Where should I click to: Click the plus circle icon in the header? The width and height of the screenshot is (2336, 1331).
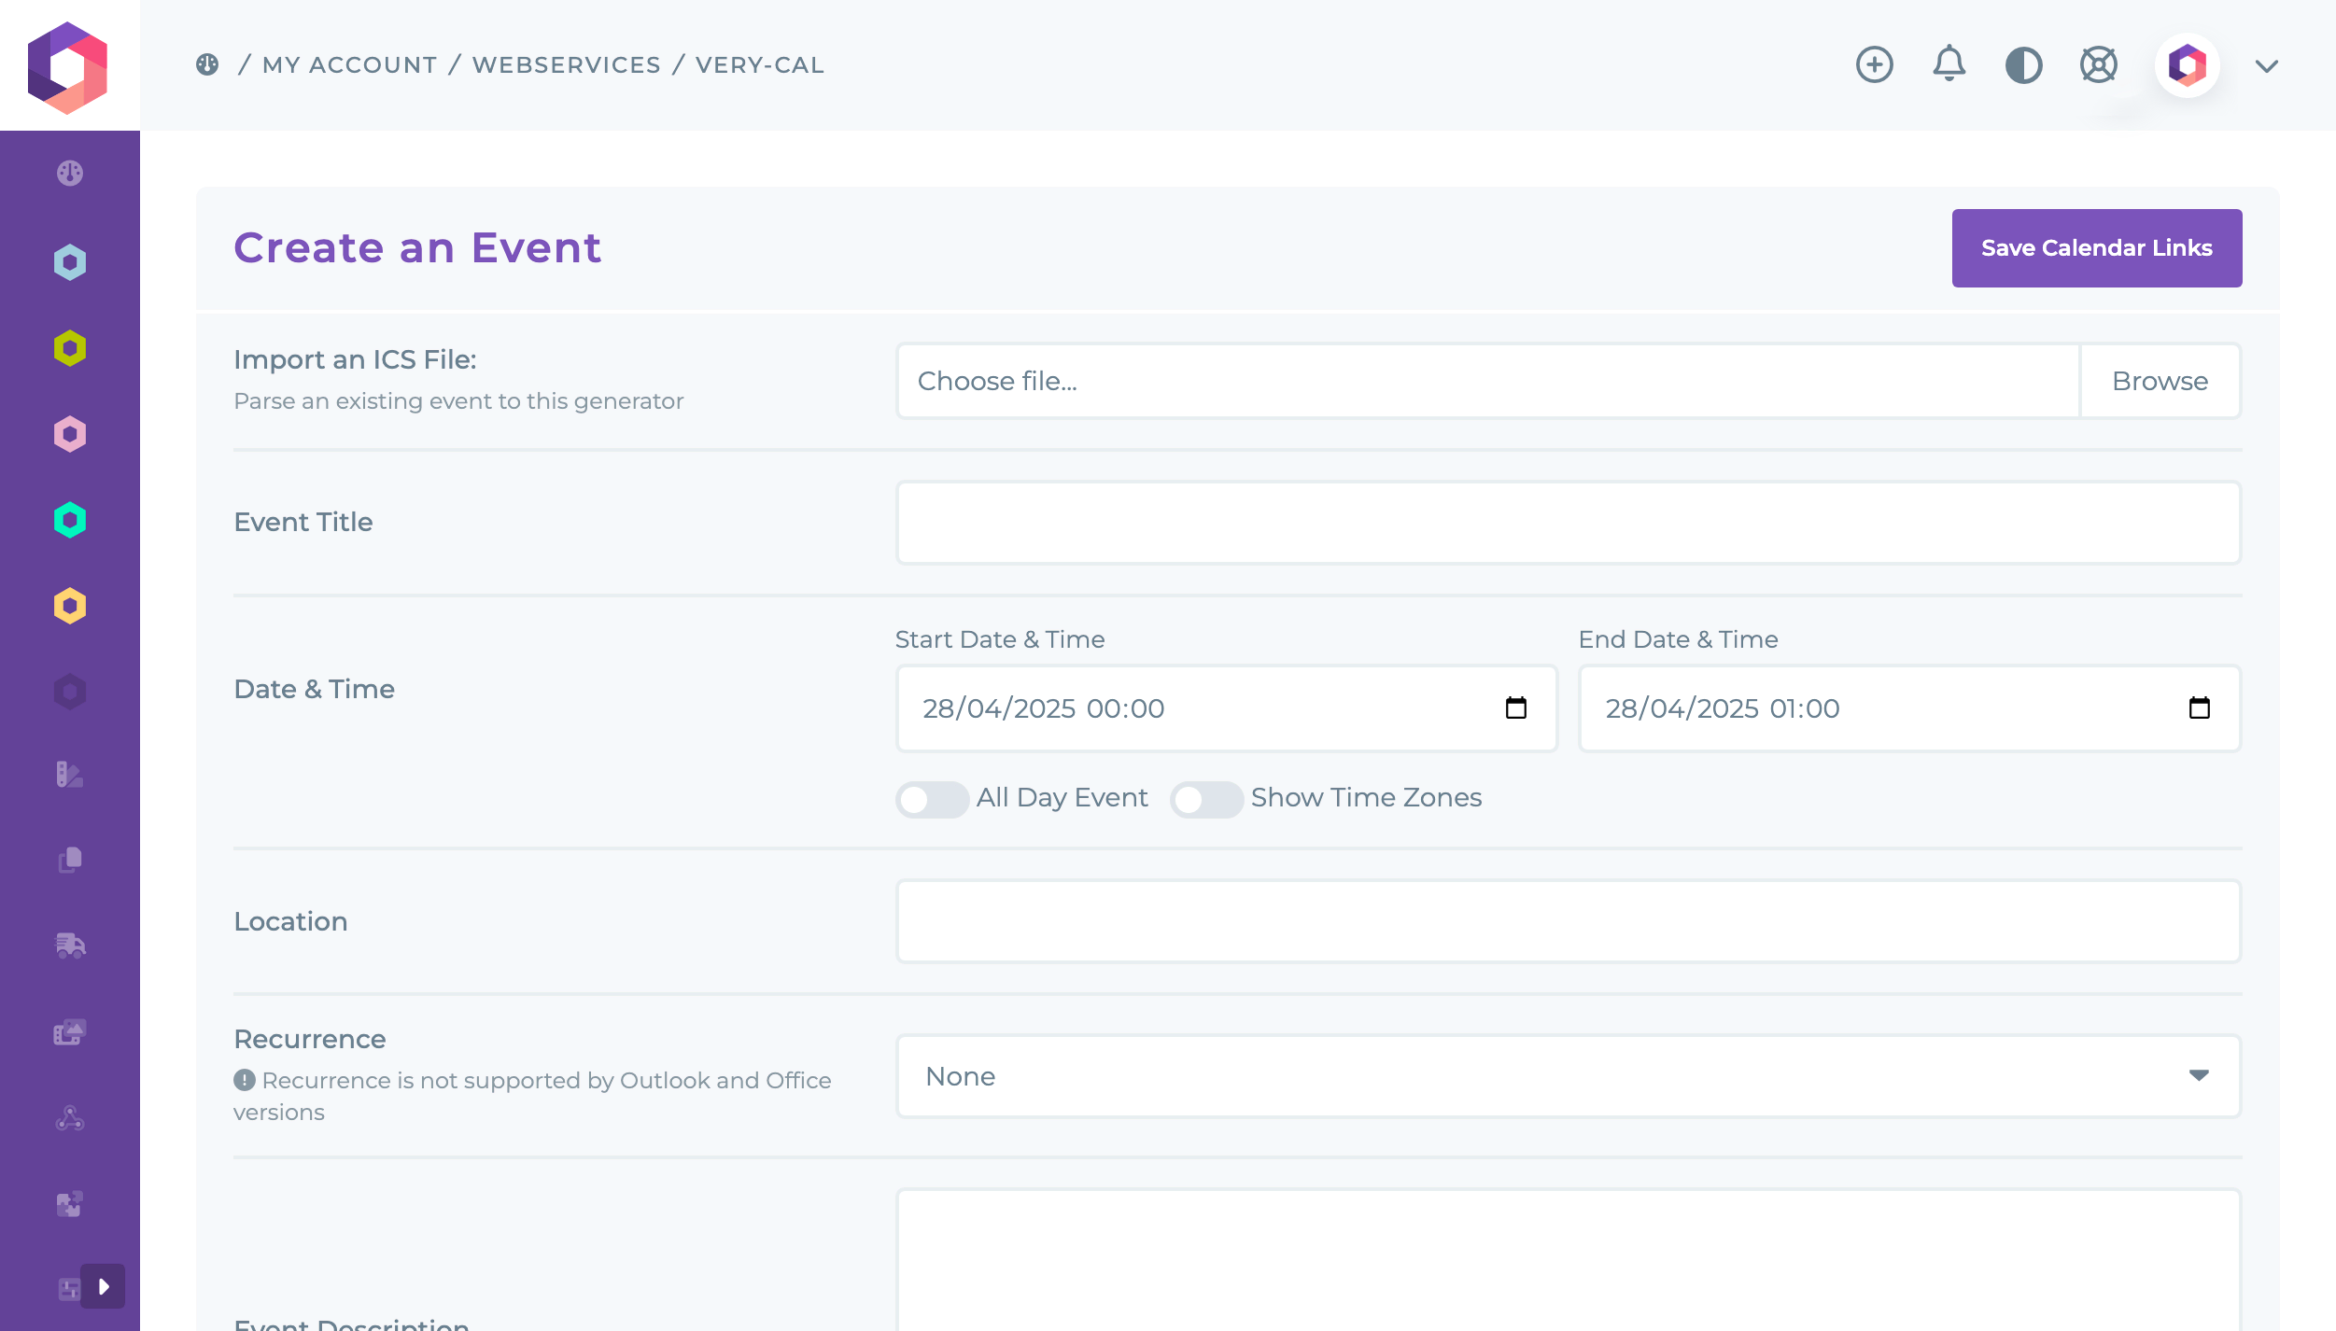click(x=1874, y=64)
